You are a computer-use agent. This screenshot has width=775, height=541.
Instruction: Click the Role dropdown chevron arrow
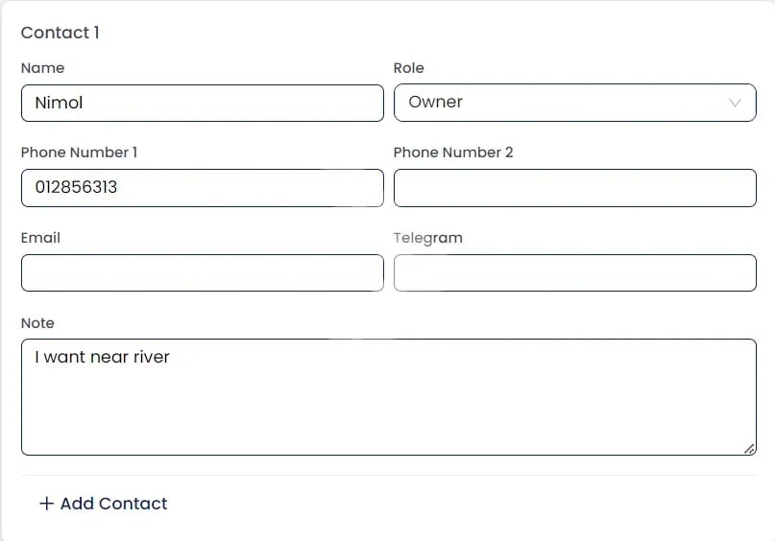point(736,103)
